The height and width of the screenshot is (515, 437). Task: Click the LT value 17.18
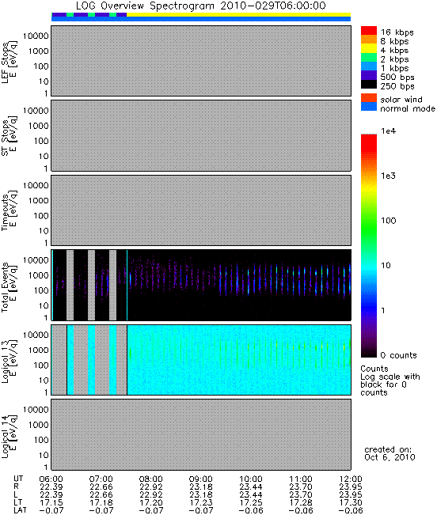pos(101,502)
